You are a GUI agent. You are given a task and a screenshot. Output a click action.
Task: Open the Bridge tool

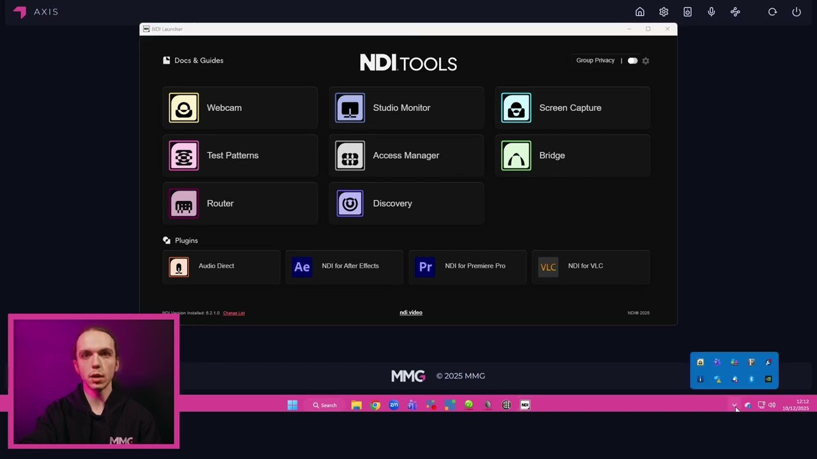coord(573,156)
